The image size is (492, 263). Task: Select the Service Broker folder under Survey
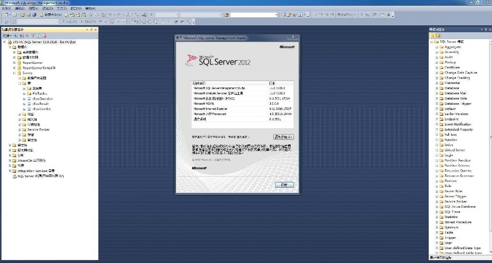tap(39, 129)
